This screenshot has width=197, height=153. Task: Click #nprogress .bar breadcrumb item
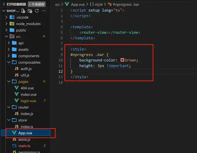(126, 5)
